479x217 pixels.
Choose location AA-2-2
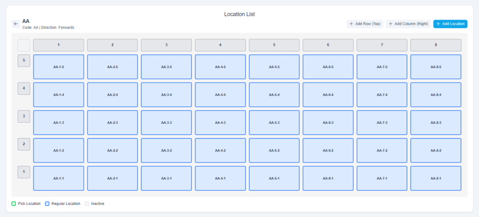[112, 150]
